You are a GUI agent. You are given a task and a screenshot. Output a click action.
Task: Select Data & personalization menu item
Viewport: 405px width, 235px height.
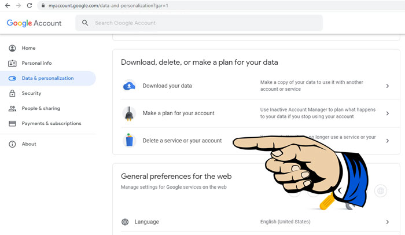48,78
